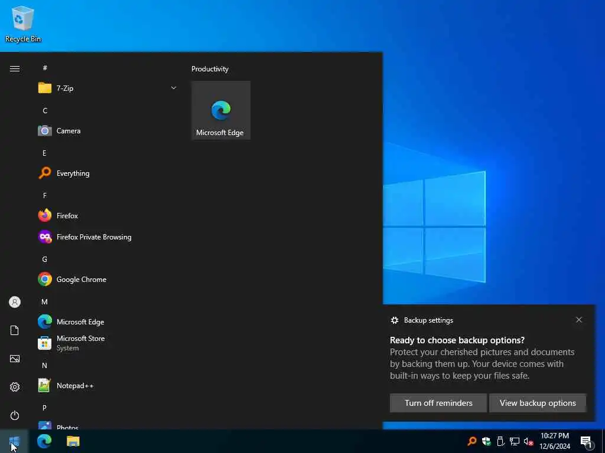Screen dimensions: 605x453
Task: Open Microsoft Edge from the taskbar
Action: (44, 441)
